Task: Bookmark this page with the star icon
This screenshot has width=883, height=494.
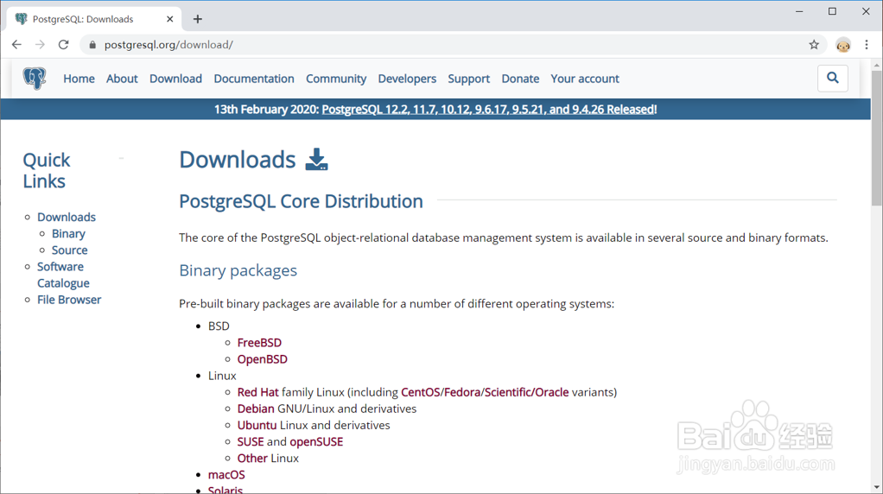Action: pos(814,45)
